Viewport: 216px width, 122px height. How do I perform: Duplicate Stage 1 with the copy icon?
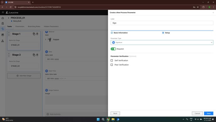(34, 34)
